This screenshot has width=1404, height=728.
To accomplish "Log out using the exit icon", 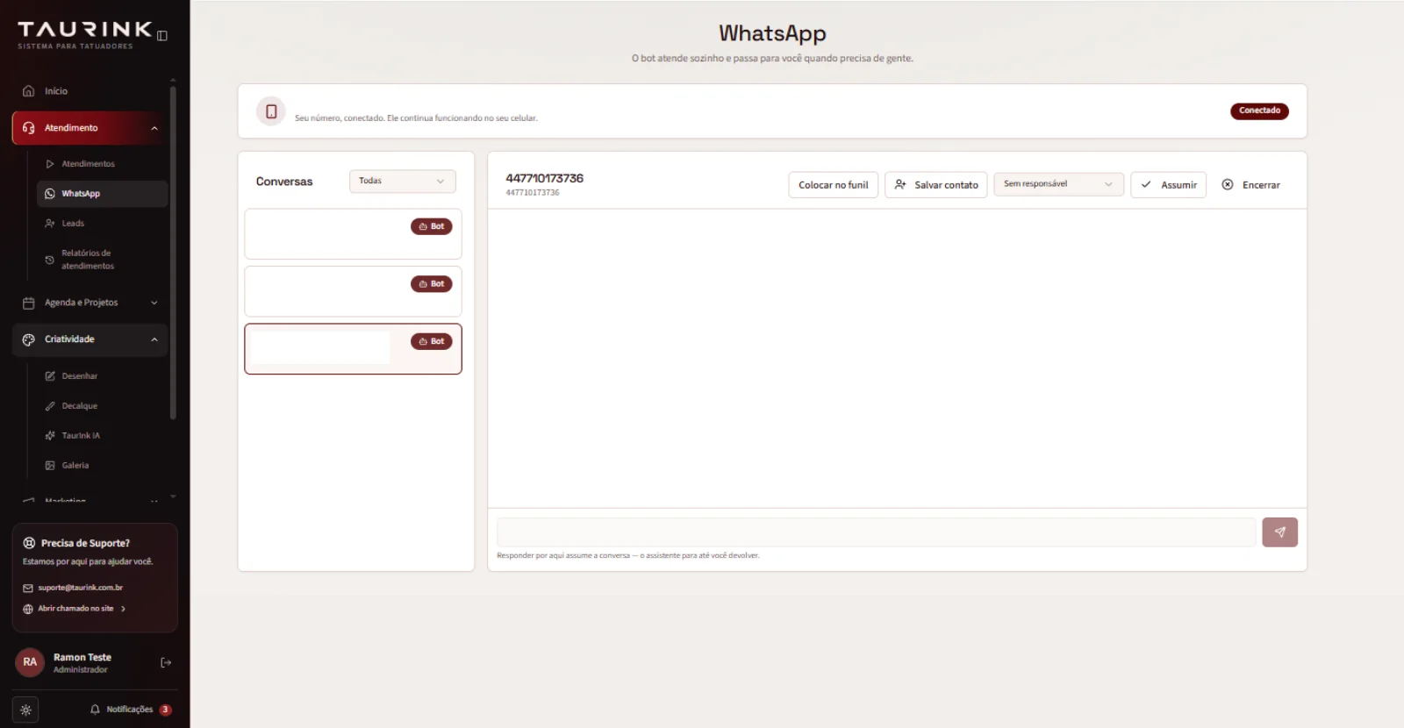I will tap(166, 663).
